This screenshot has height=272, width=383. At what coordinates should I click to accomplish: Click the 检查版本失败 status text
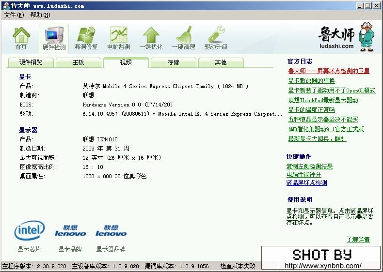[238, 266]
